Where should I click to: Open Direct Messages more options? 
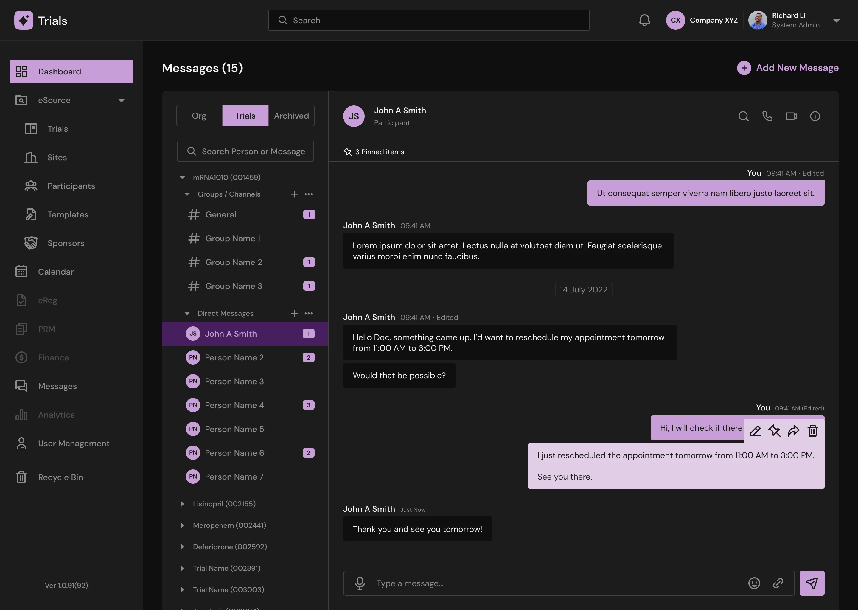308,313
